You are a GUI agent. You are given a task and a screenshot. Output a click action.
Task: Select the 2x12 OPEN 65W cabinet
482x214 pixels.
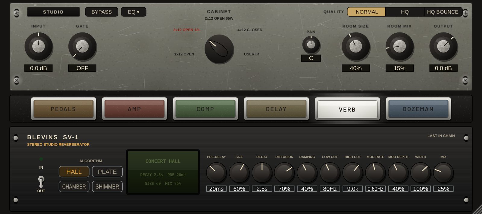coord(219,18)
